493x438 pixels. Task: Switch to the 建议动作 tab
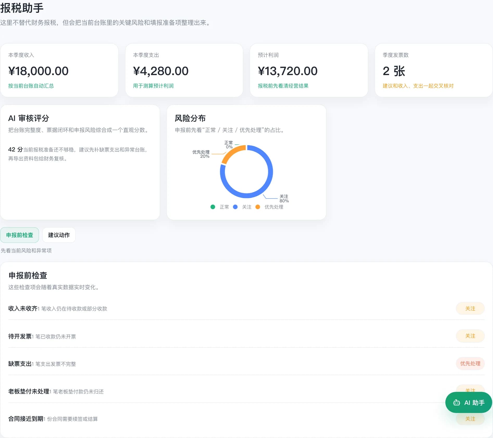coord(59,235)
